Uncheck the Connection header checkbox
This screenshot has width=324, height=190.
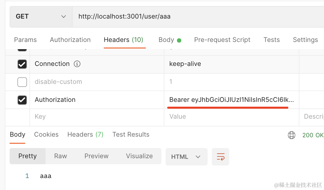22,64
